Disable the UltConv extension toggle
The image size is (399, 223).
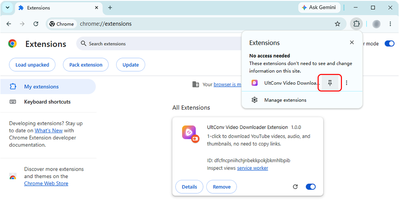[x=310, y=187]
